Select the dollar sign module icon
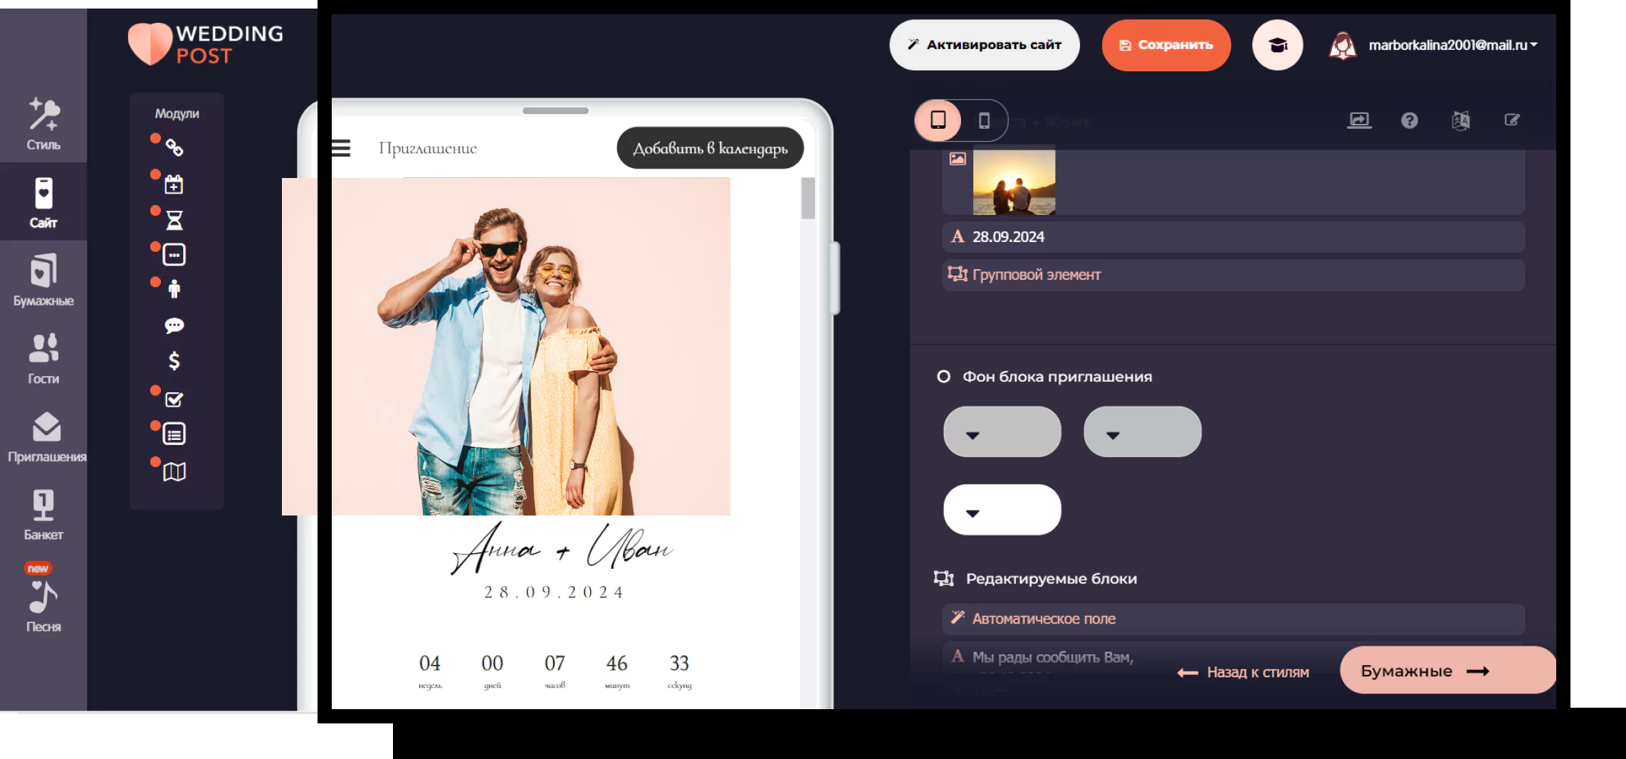Screen dimensions: 1626x759 174,361
